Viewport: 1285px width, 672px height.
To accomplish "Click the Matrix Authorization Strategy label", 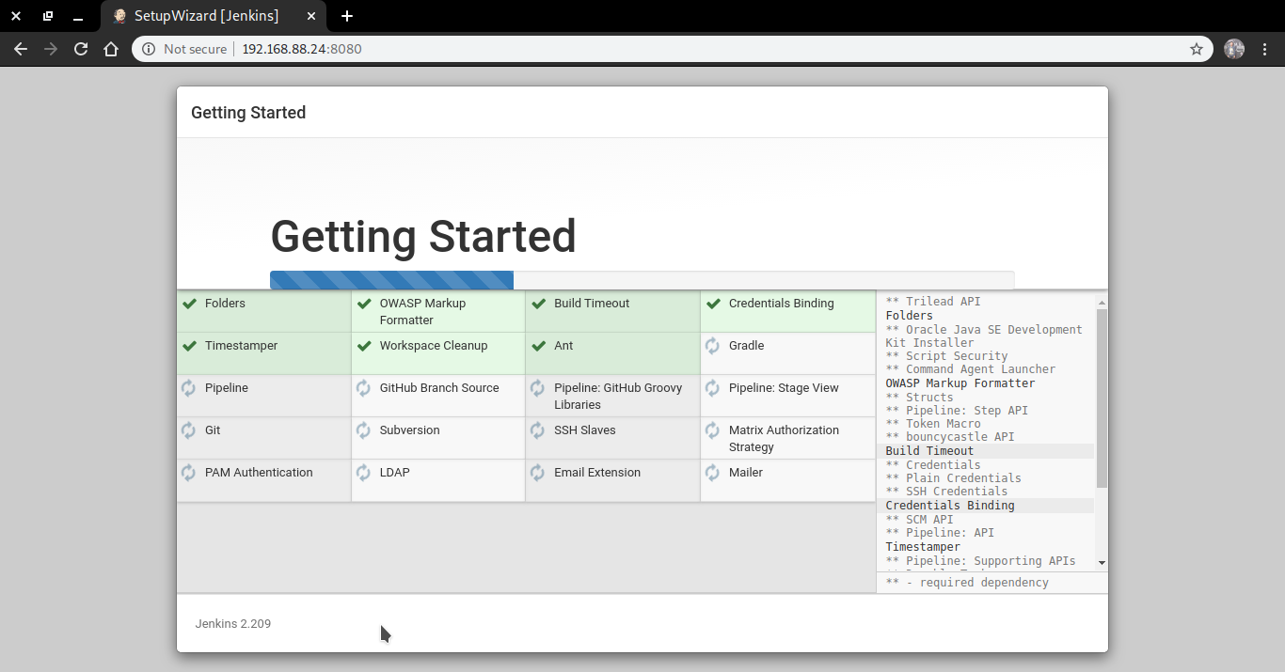I will (784, 439).
